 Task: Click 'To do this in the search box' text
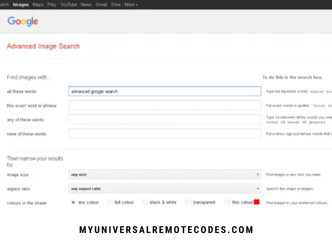[292, 77]
